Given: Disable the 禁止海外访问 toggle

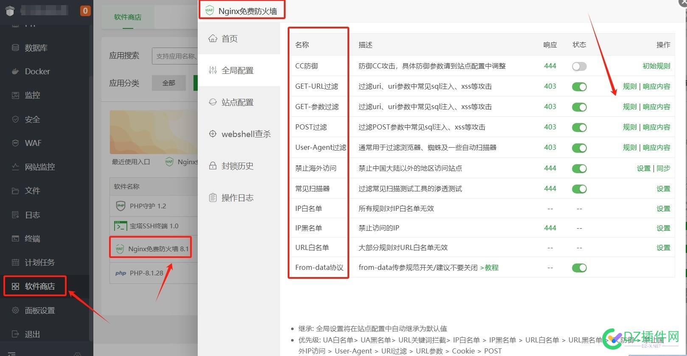Looking at the screenshot, I should point(579,168).
